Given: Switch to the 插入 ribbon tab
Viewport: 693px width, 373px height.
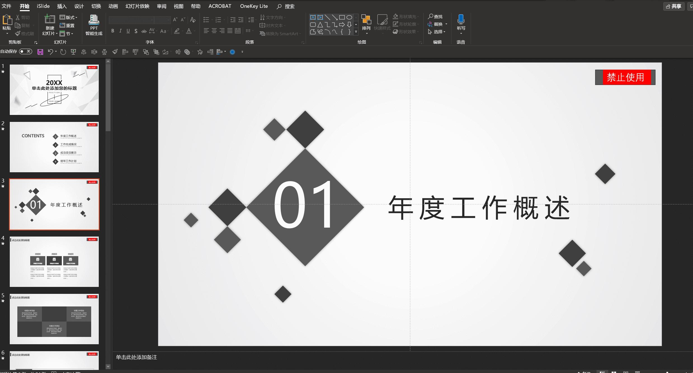Looking at the screenshot, I should 62,6.
